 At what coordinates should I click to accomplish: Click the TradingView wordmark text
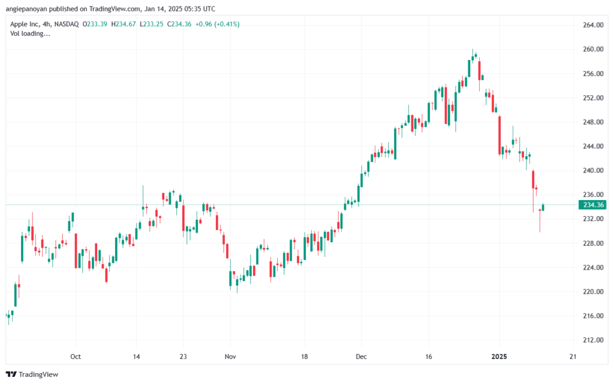click(38, 374)
